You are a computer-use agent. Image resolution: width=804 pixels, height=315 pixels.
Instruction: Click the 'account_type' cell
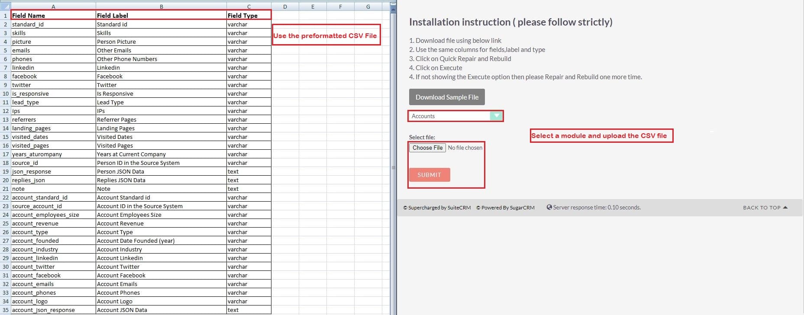[x=53, y=232]
